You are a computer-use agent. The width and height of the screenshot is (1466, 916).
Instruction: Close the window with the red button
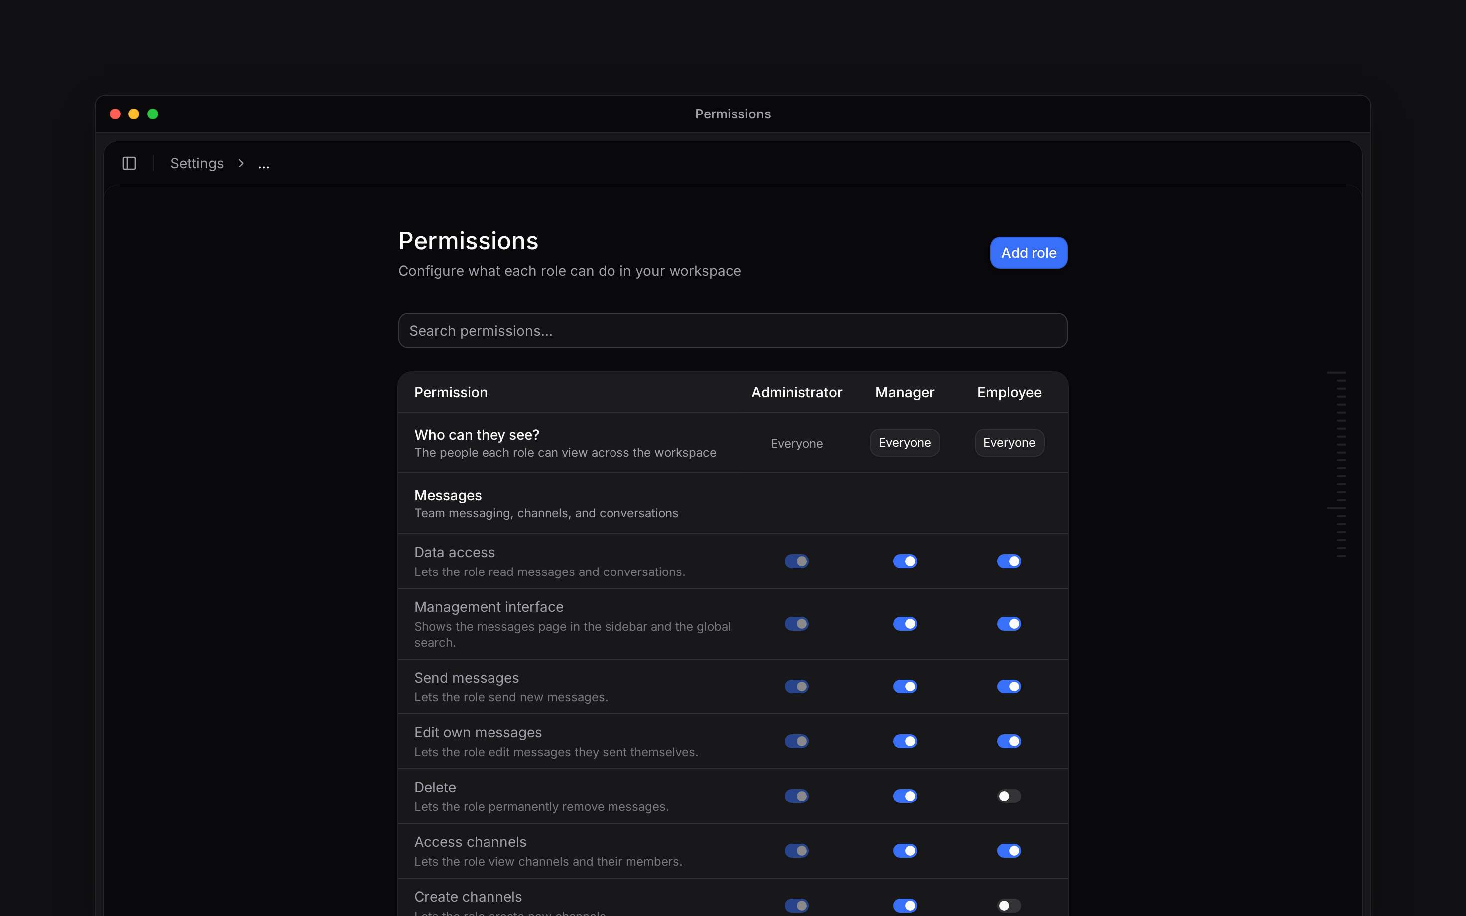point(115,114)
